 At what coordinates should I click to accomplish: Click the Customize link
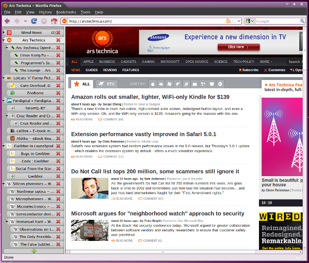(x=275, y=70)
